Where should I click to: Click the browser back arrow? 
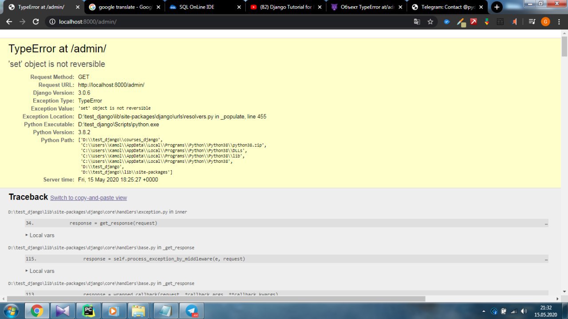point(9,21)
